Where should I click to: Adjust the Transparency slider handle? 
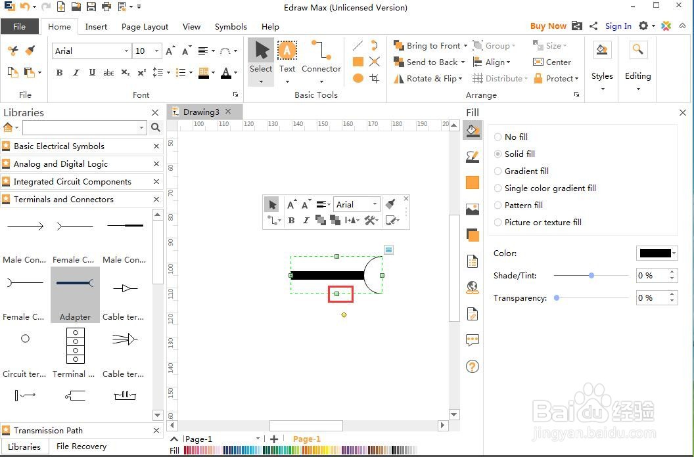[557, 297]
